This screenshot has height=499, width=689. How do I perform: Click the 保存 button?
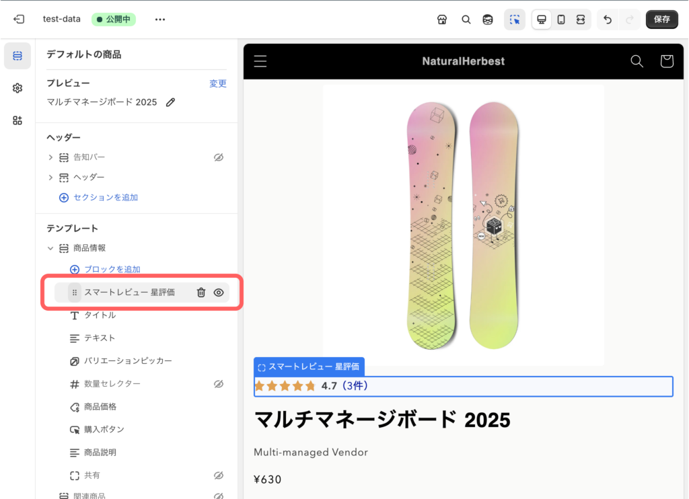coord(661,20)
